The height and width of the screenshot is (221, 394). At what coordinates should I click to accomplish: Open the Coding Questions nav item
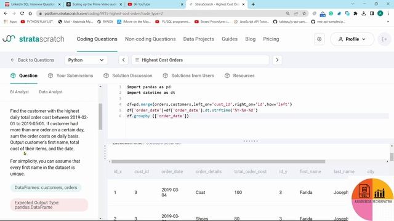tap(97, 39)
